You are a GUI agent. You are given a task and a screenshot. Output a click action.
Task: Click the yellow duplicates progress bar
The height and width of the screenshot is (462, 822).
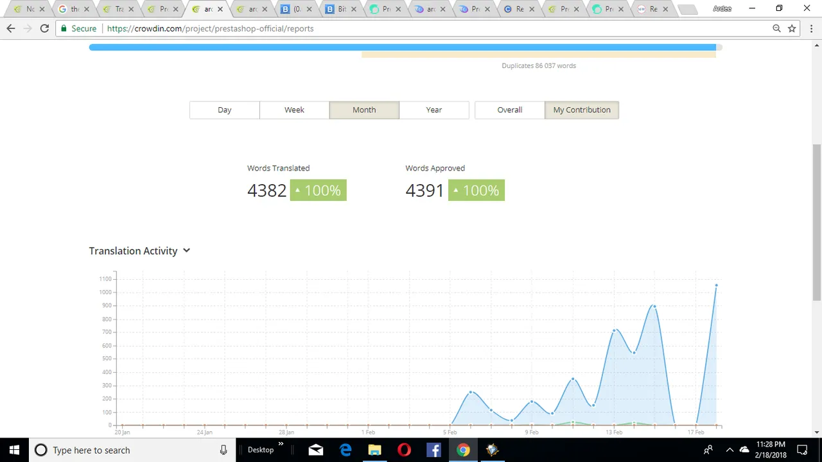coord(539,55)
